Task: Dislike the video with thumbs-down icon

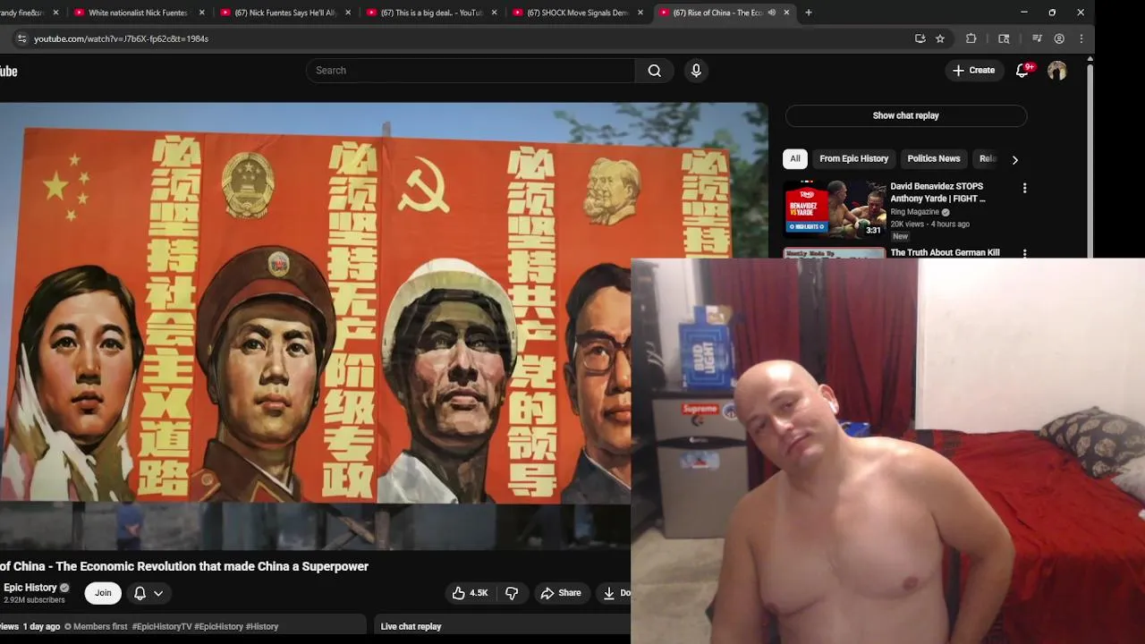Action: pyautogui.click(x=512, y=593)
